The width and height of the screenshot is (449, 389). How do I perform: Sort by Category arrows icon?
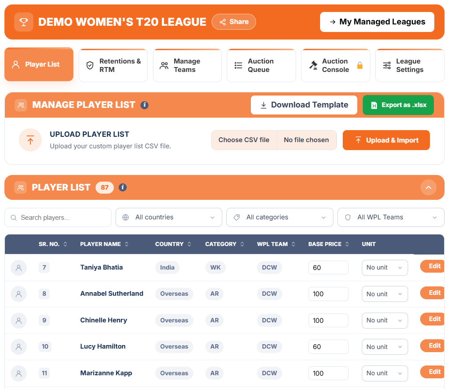[242, 244]
